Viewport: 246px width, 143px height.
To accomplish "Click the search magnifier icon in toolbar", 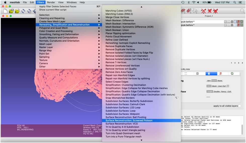I will pos(242,11).
